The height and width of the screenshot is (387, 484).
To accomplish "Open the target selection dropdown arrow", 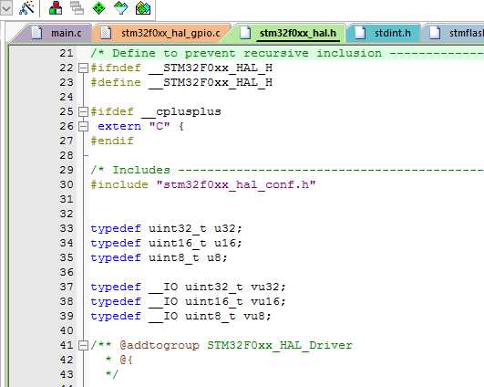I will pyautogui.click(x=5, y=8).
